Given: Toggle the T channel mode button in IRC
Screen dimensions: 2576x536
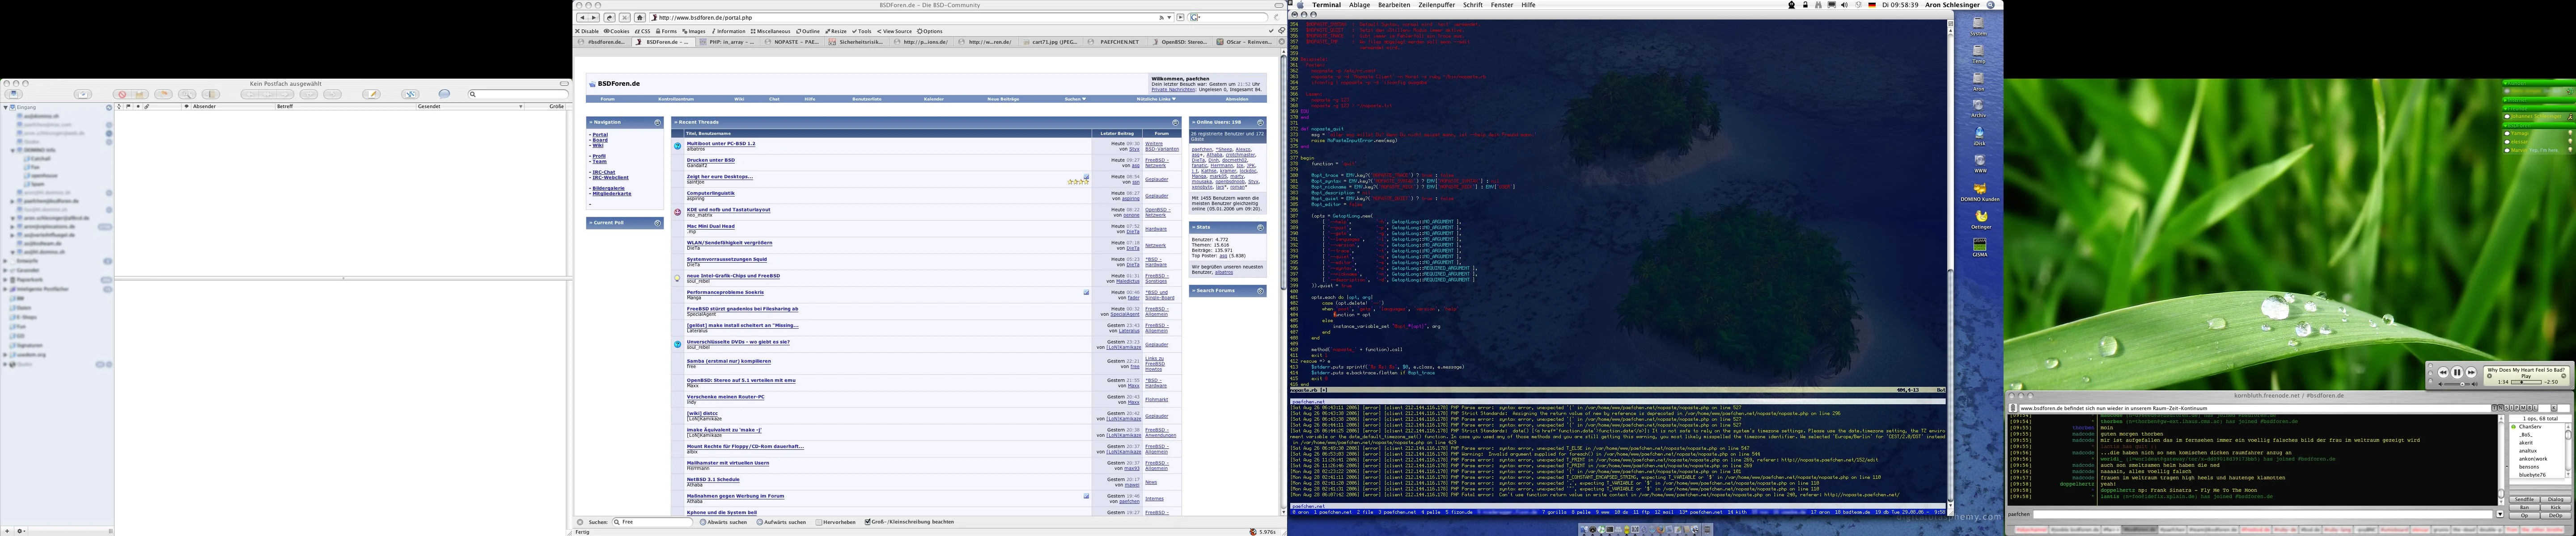Looking at the screenshot, I should (x=2494, y=407).
